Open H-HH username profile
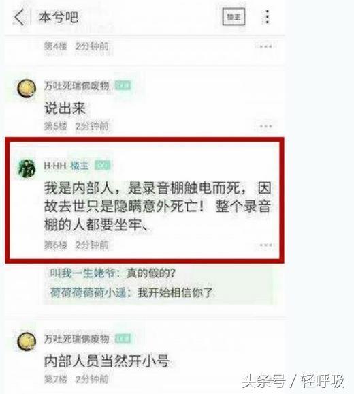Viewport: 354px width, 394px height. pos(55,166)
